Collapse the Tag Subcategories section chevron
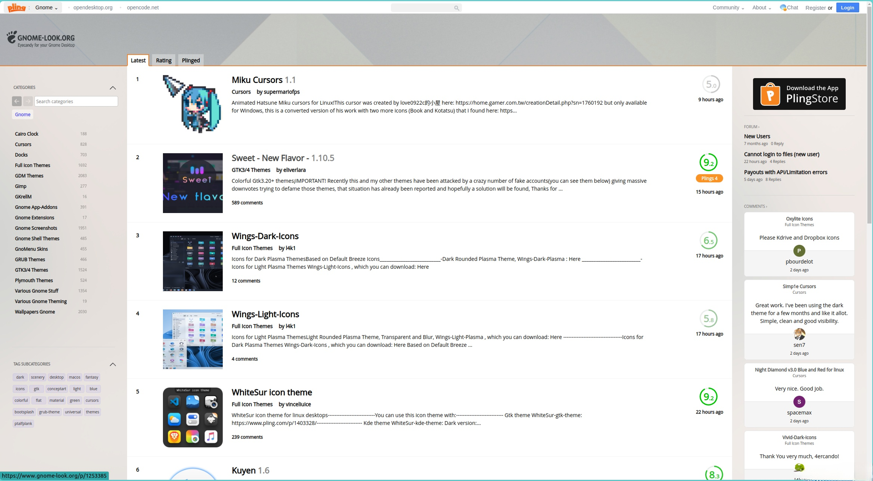The image size is (873, 481). (113, 364)
